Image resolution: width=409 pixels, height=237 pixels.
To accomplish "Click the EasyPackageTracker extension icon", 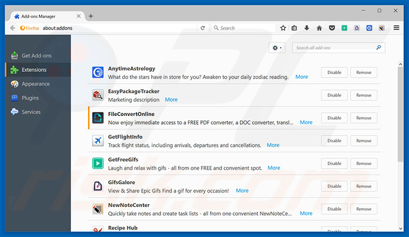I will click(98, 95).
